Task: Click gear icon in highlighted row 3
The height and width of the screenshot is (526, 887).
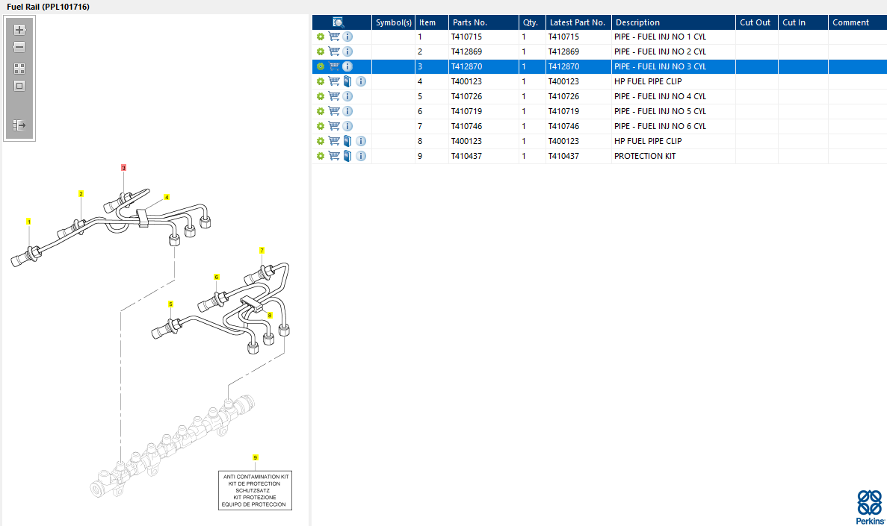Action: tap(321, 66)
